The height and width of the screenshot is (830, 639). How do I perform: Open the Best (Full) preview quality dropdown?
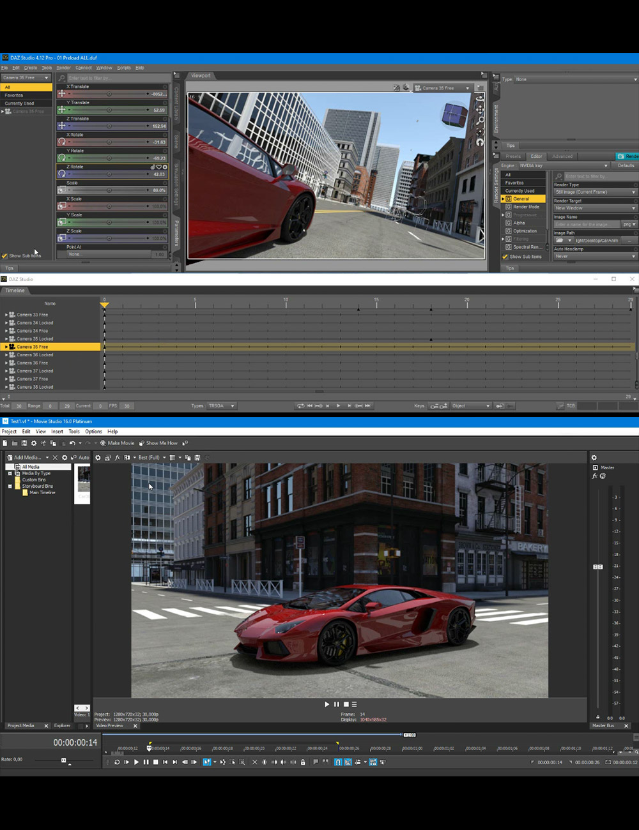tap(148, 457)
